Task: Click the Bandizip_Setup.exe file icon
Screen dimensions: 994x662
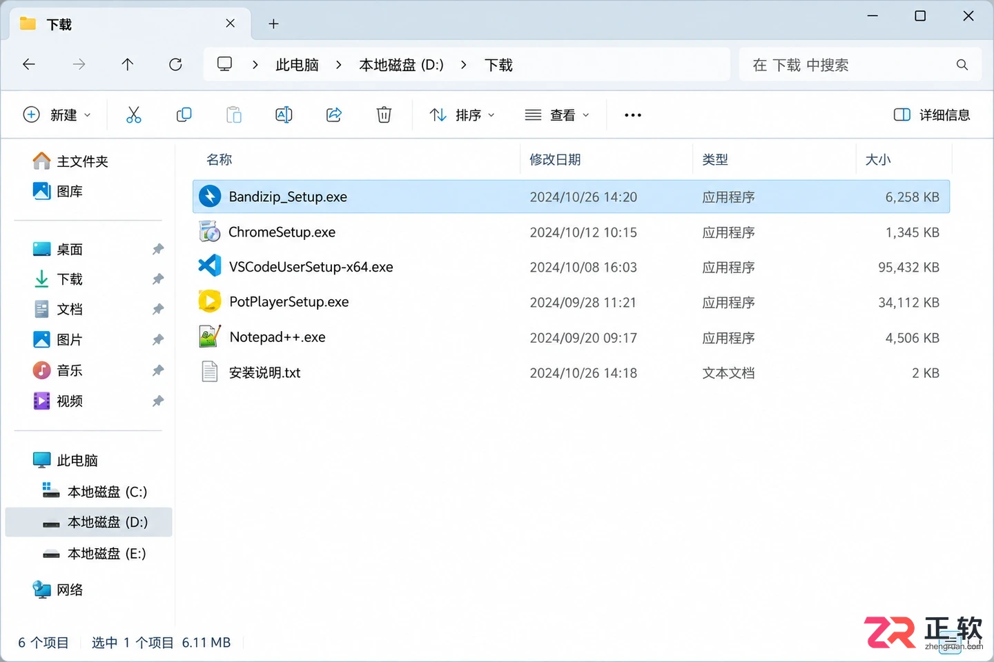Action: [210, 197]
